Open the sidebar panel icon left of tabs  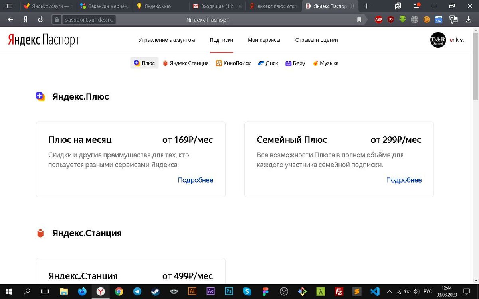pos(9,6)
